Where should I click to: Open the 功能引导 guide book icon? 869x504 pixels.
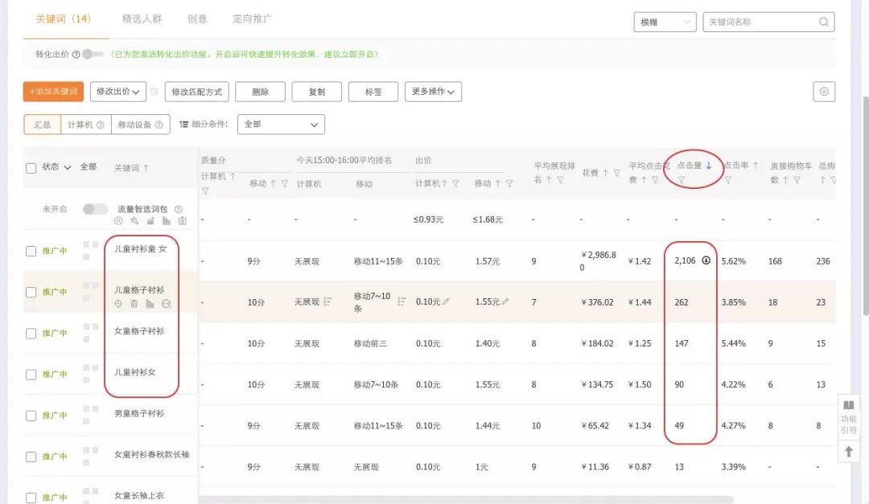tap(849, 405)
